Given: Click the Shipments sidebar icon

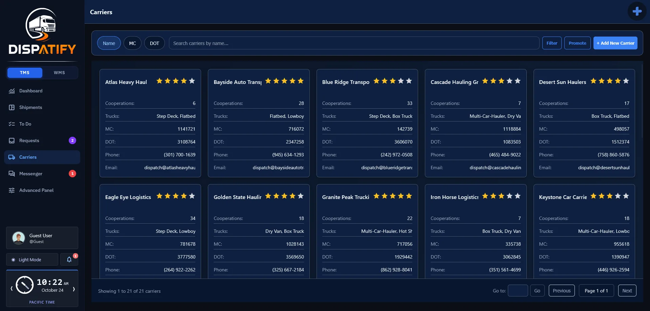Looking at the screenshot, I should tap(12, 108).
